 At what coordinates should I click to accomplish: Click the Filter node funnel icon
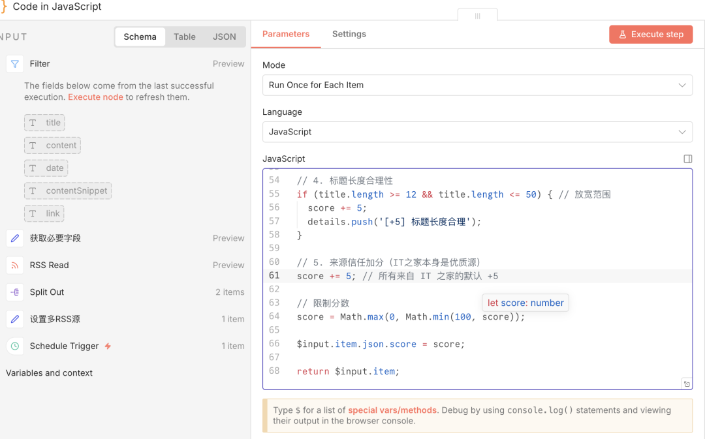point(15,64)
